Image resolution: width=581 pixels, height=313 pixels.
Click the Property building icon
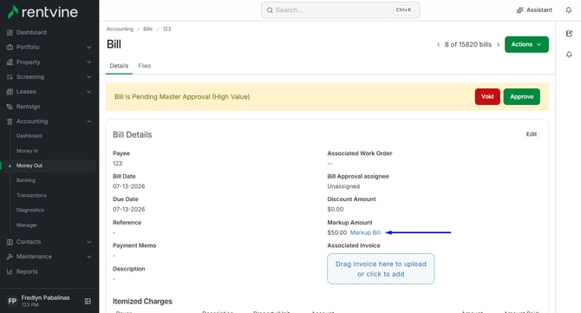(10, 62)
